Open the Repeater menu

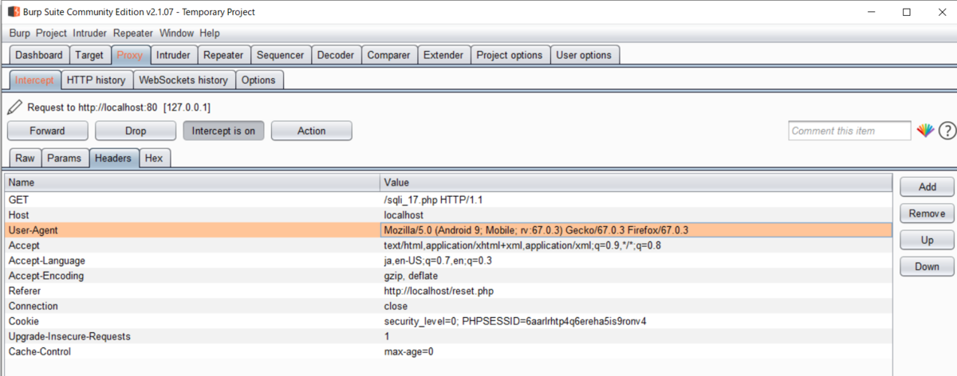coord(133,33)
